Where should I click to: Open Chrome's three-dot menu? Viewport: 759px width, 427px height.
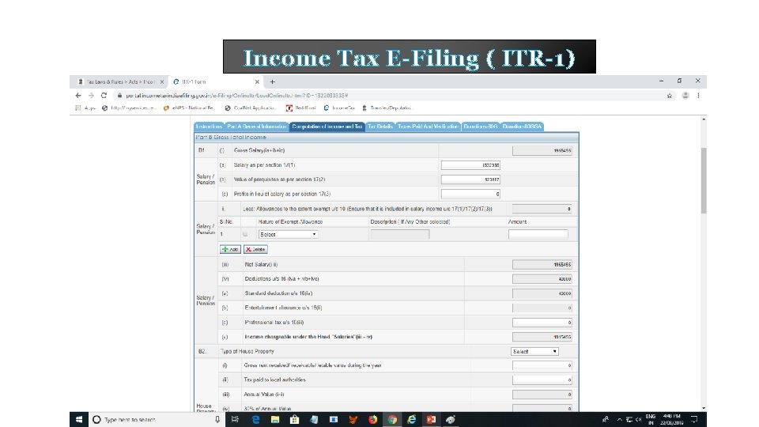(698, 96)
